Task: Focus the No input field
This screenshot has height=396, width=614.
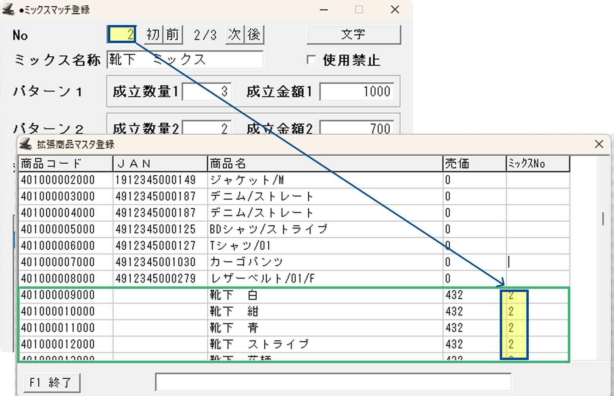Action: (122, 34)
